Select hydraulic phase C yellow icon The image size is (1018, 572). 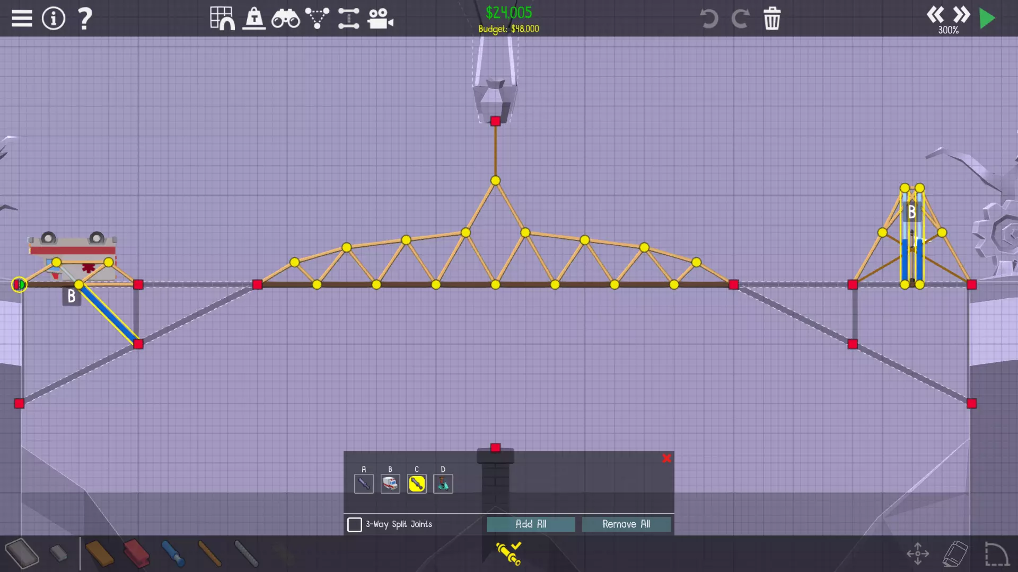(417, 484)
